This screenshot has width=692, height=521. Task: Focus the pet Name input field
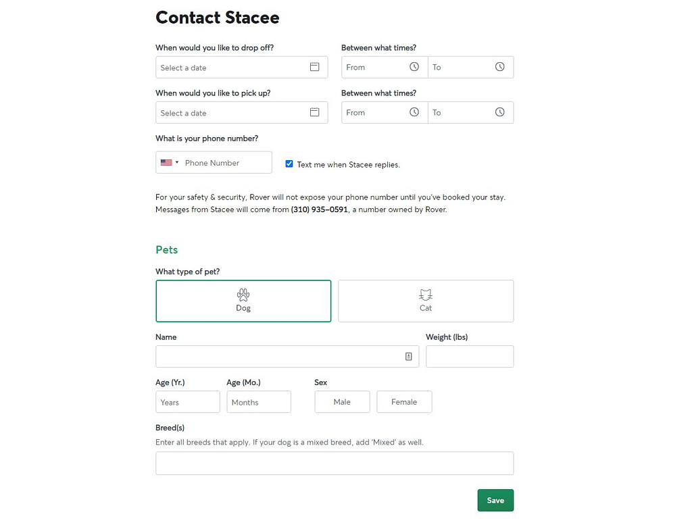(x=287, y=356)
